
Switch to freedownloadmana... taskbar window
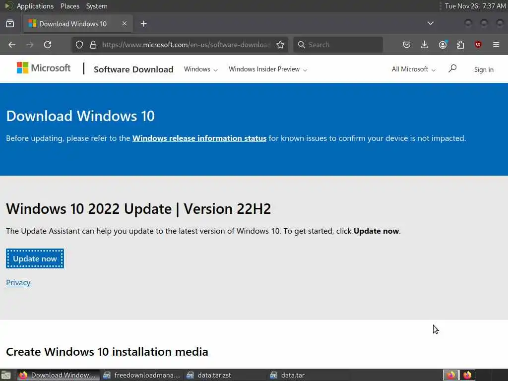tap(142, 375)
